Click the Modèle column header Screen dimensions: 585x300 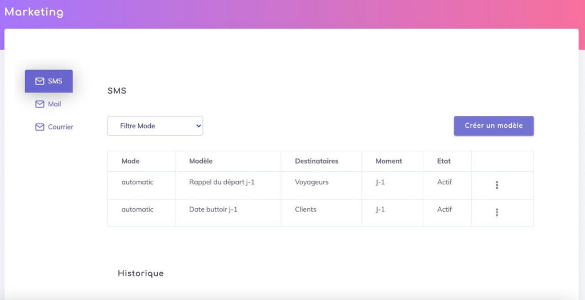pyautogui.click(x=201, y=161)
